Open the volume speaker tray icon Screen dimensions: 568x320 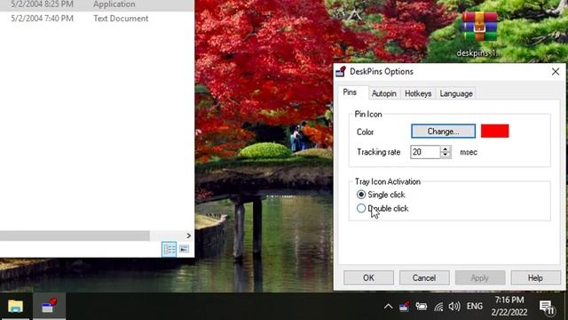click(x=454, y=307)
